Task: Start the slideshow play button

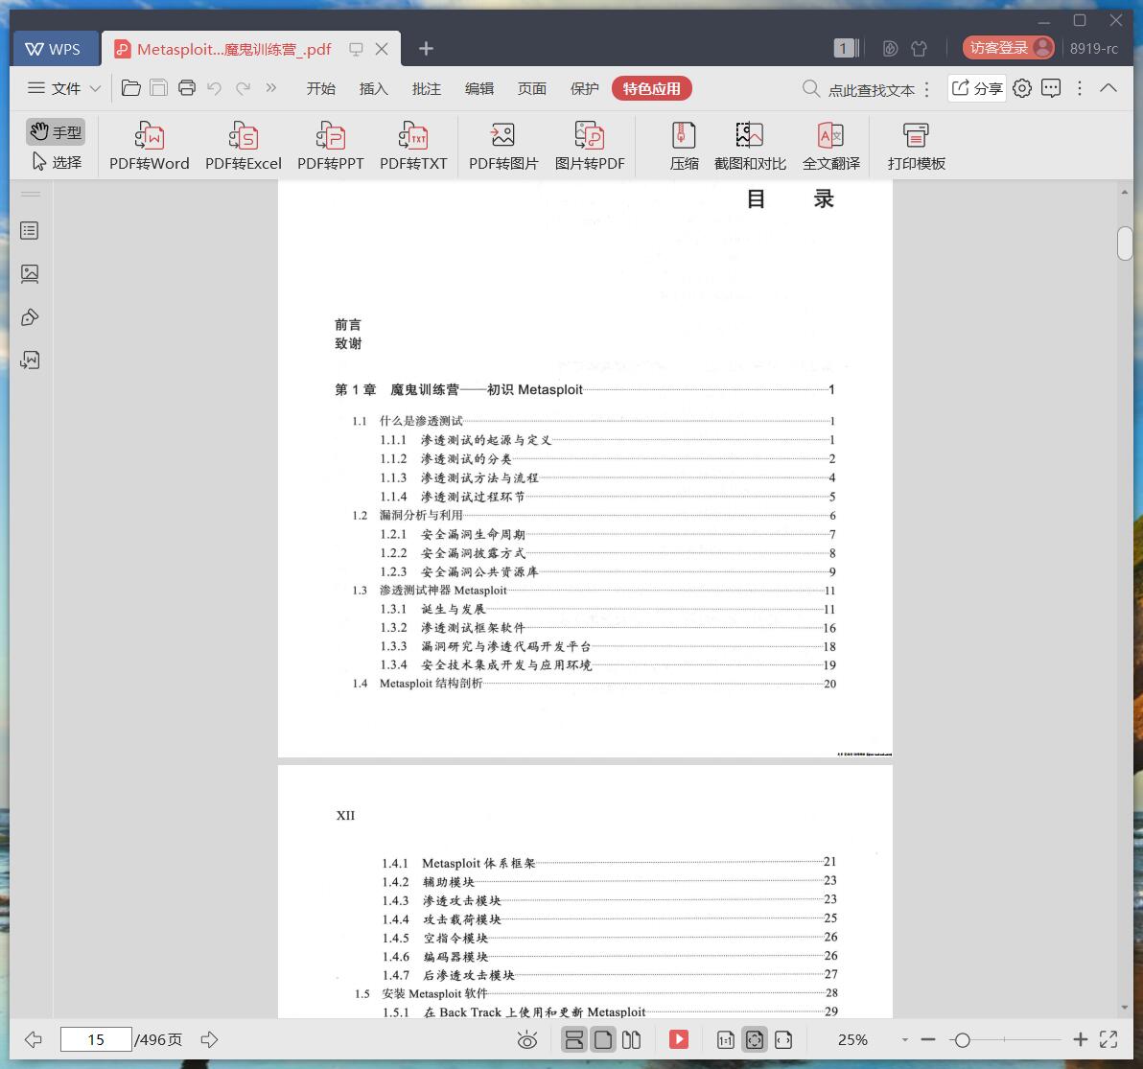Action: pyautogui.click(x=679, y=1039)
